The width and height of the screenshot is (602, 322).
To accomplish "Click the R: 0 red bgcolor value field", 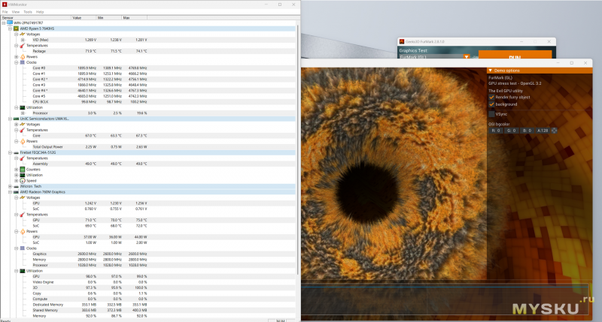I will pyautogui.click(x=497, y=131).
